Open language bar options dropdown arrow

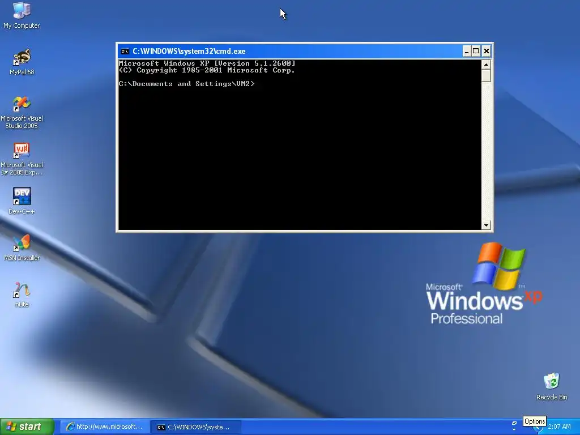(514, 430)
